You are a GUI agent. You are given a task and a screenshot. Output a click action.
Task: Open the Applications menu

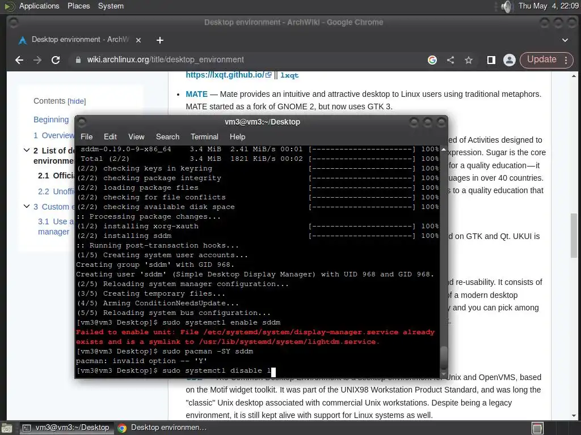coord(39,6)
